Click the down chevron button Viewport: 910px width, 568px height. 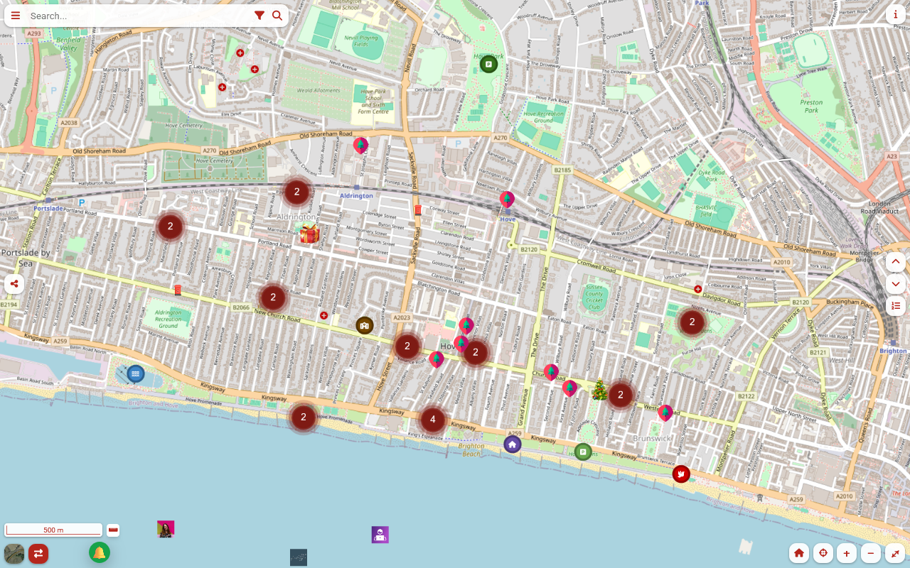(x=895, y=284)
